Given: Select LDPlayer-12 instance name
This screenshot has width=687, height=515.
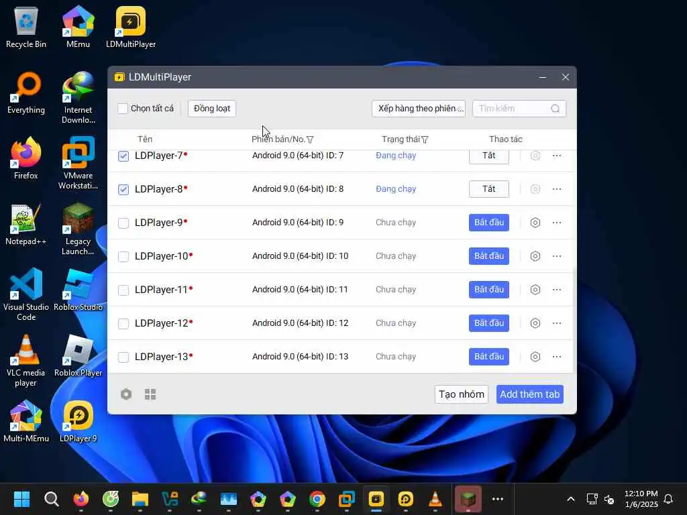Looking at the screenshot, I should tap(161, 323).
